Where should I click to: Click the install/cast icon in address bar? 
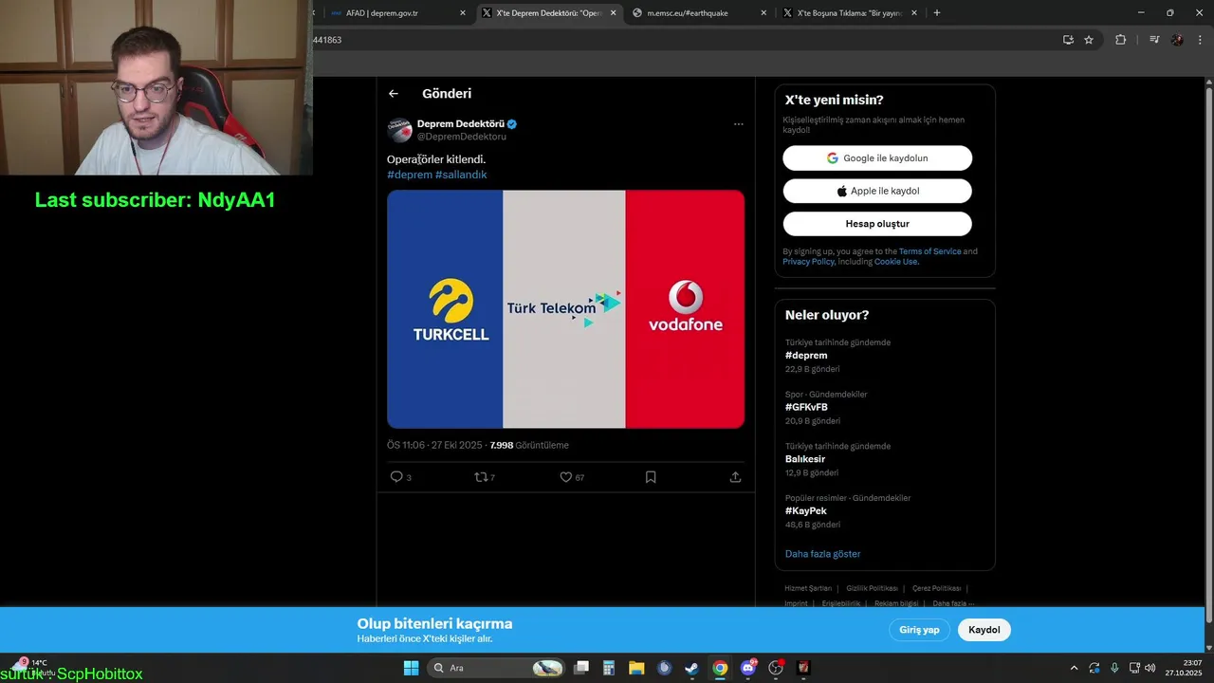(x=1068, y=40)
